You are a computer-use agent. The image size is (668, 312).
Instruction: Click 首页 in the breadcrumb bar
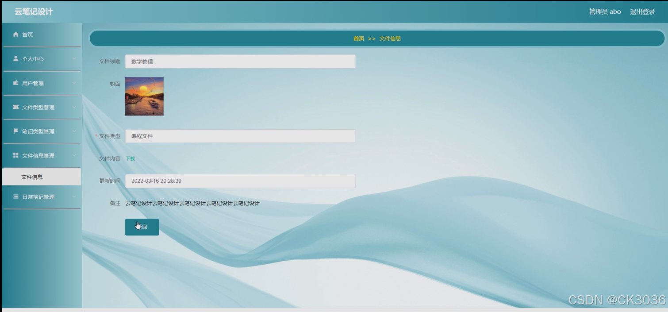click(359, 39)
